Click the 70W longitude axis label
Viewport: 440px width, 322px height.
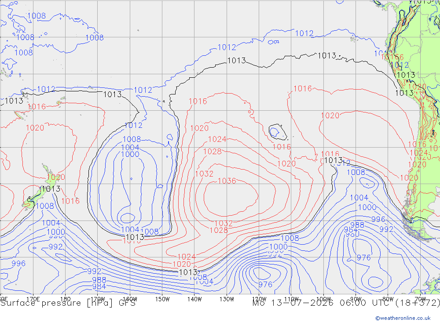tap(420, 299)
